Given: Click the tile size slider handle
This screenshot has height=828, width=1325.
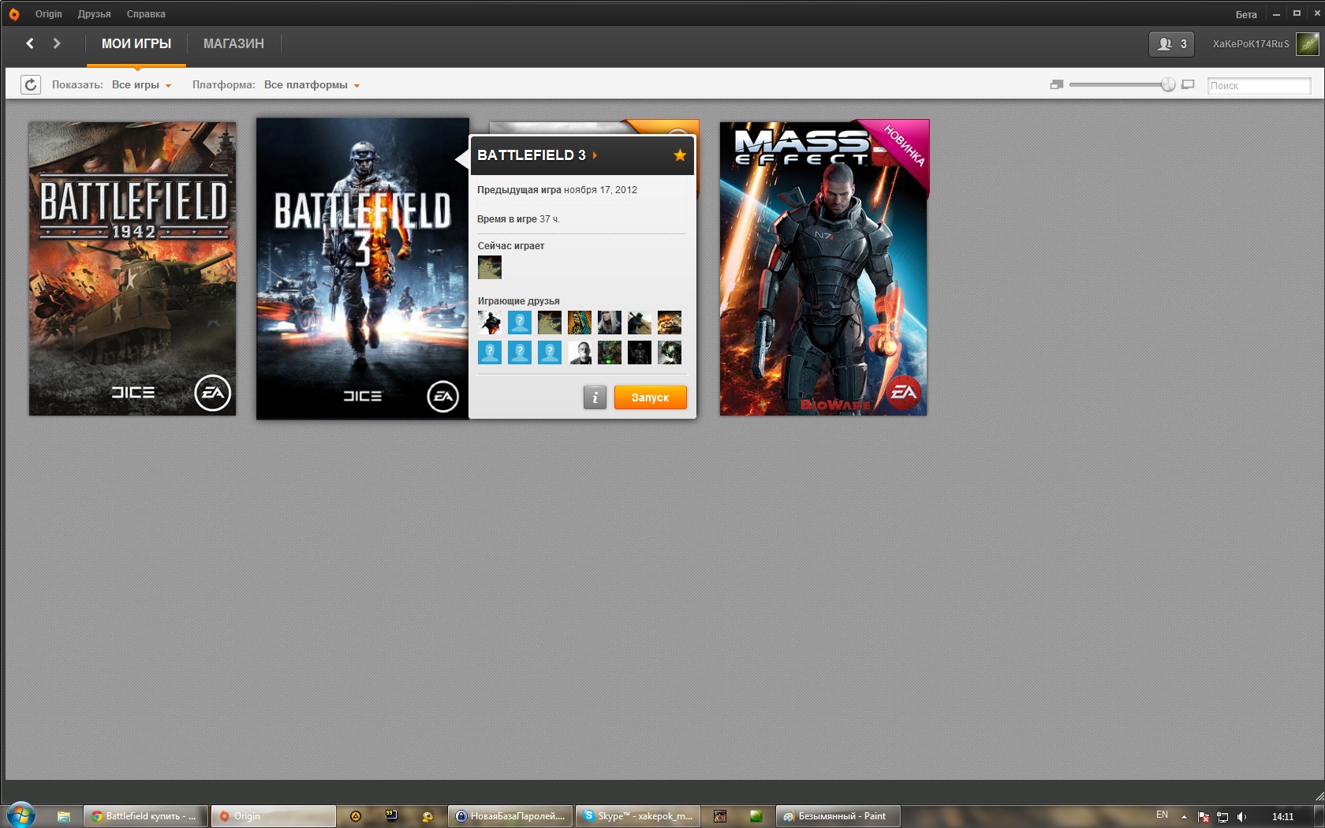Looking at the screenshot, I should (x=1168, y=84).
